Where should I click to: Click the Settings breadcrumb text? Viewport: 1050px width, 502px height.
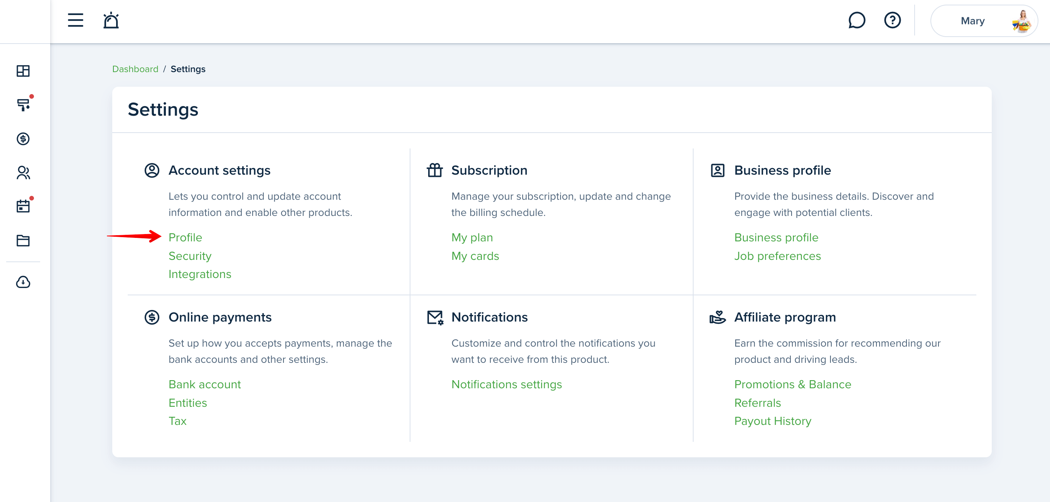188,69
